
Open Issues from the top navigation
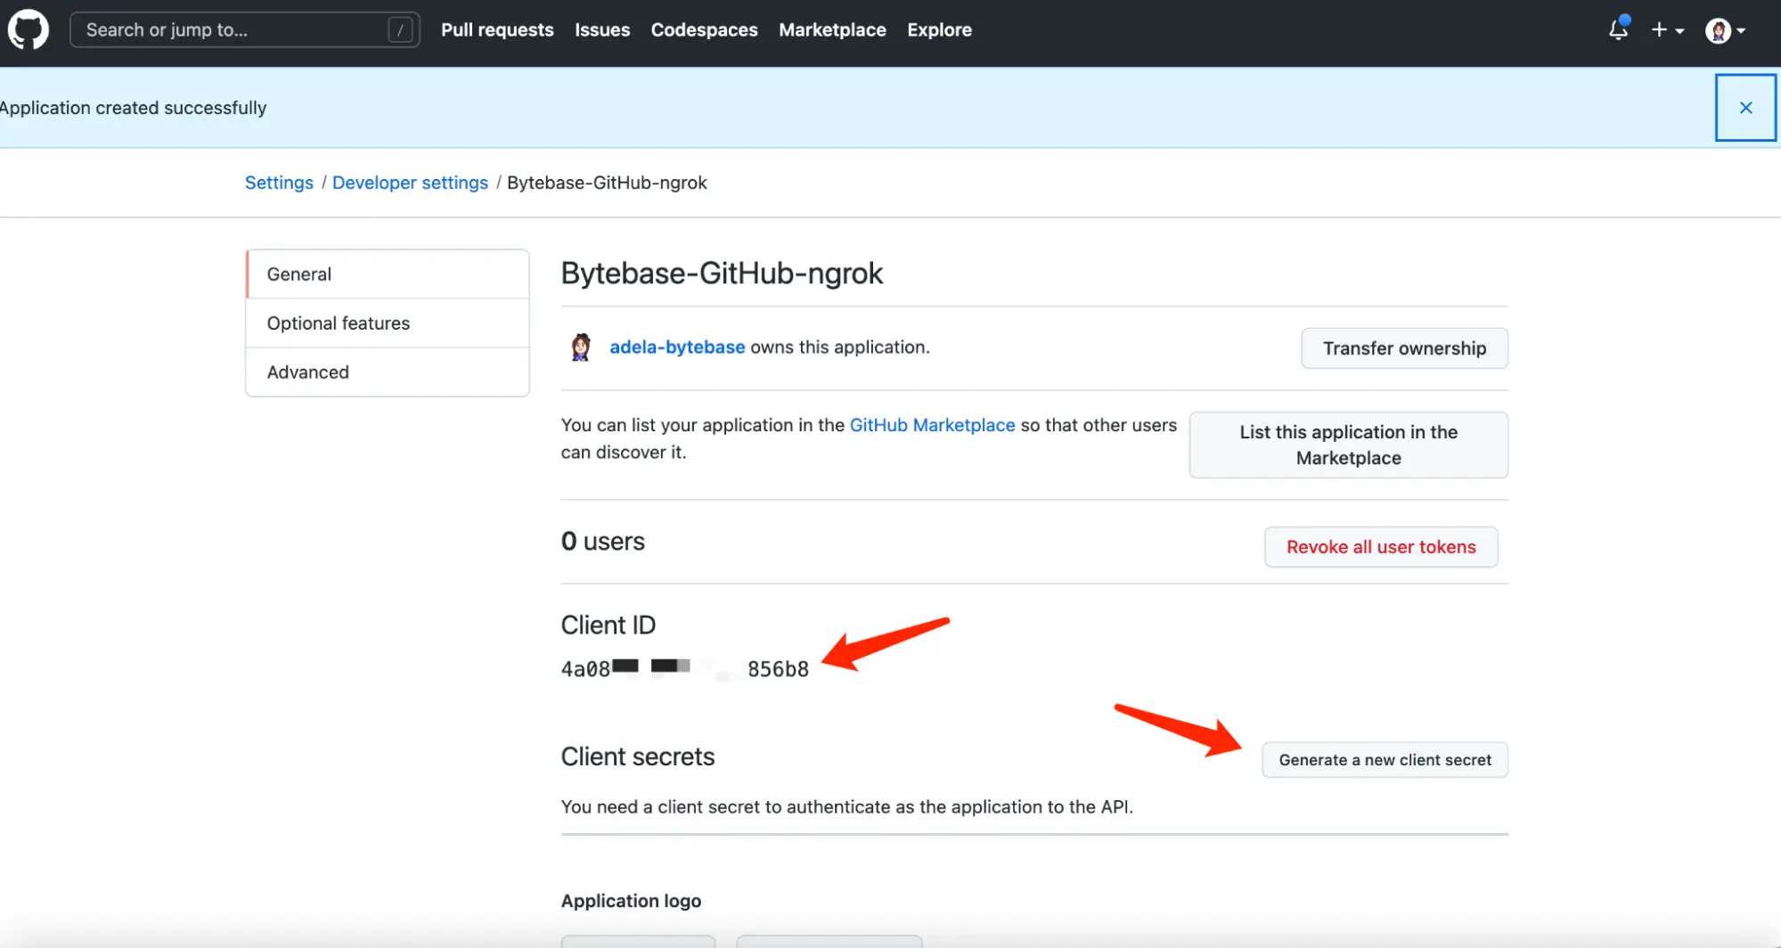602,29
